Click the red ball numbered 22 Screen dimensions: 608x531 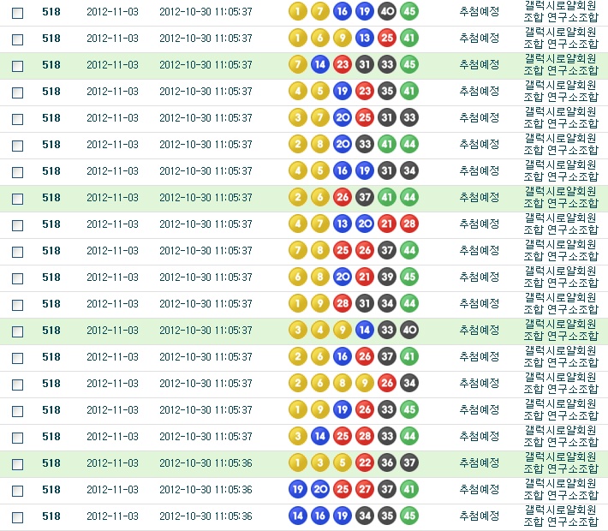tap(364, 463)
